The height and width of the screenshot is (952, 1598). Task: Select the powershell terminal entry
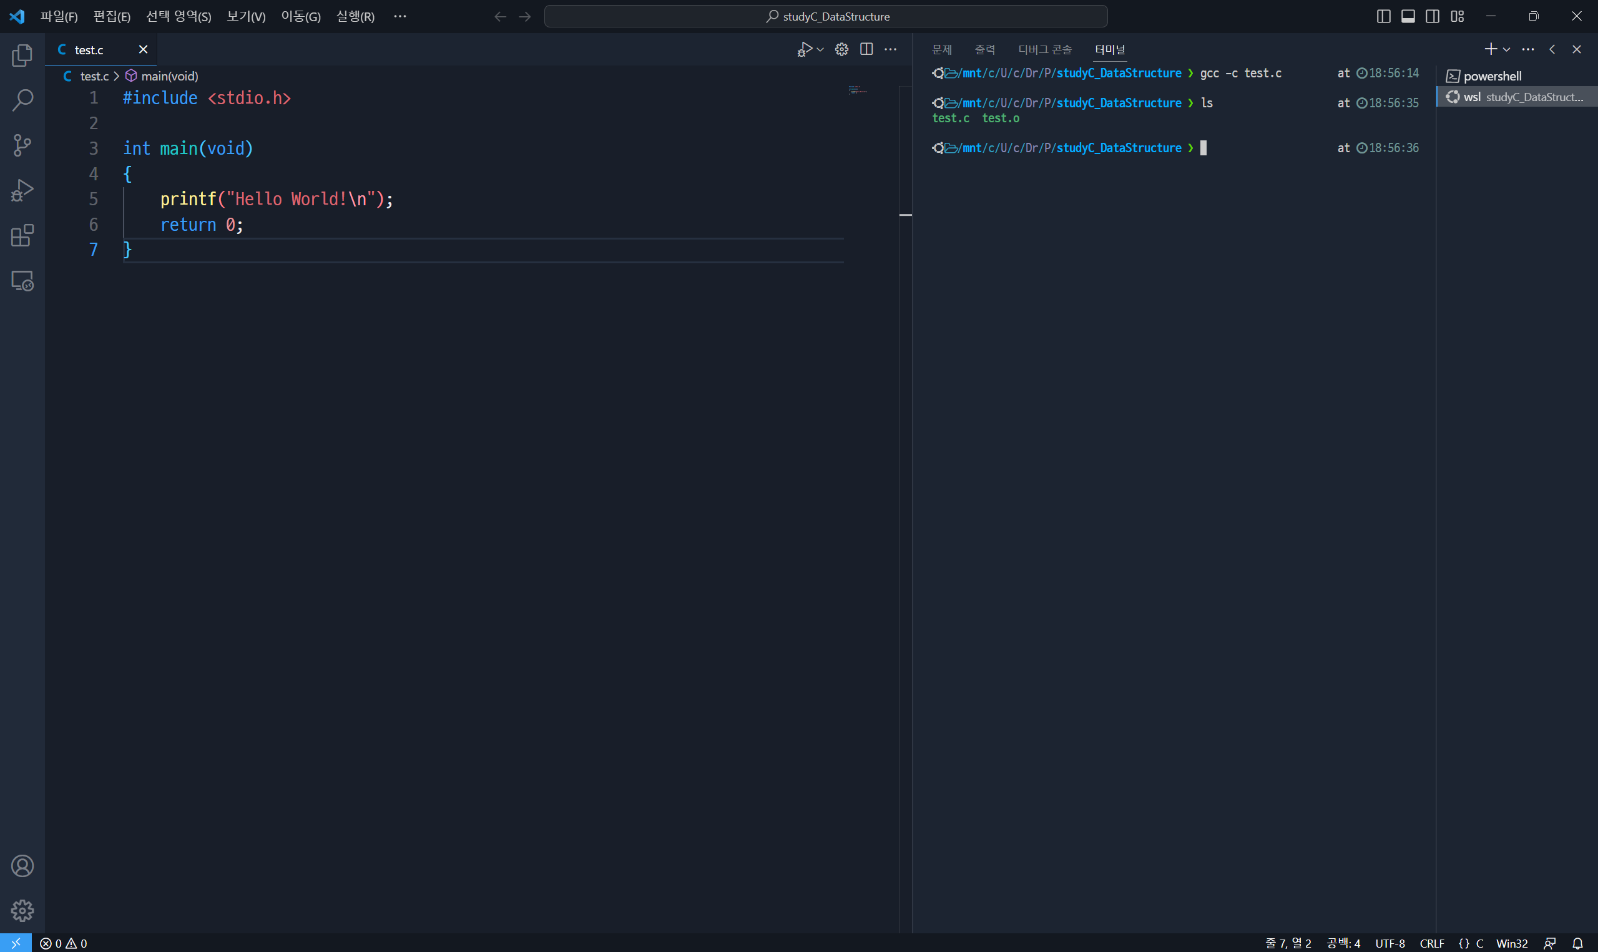pos(1491,76)
